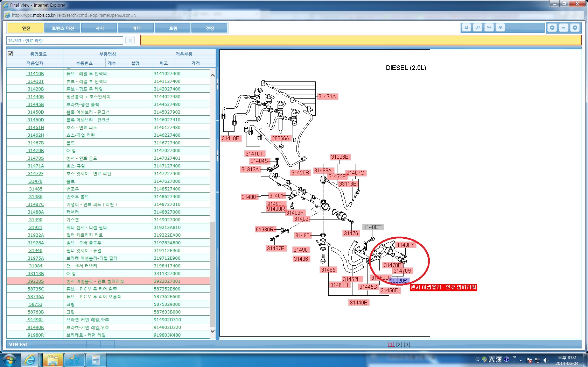This screenshot has width=588, height=367.
Task: Click diagram label 1140FY
Action: 406,245
